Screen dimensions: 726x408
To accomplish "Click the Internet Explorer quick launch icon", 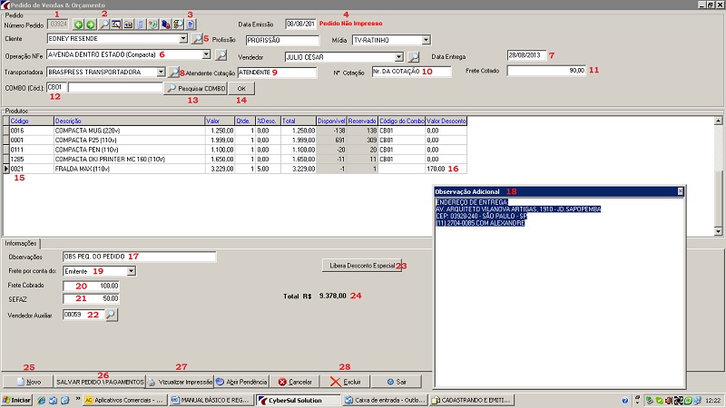I will [x=41, y=400].
